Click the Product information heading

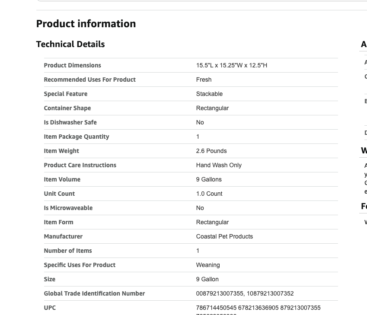coord(86,24)
